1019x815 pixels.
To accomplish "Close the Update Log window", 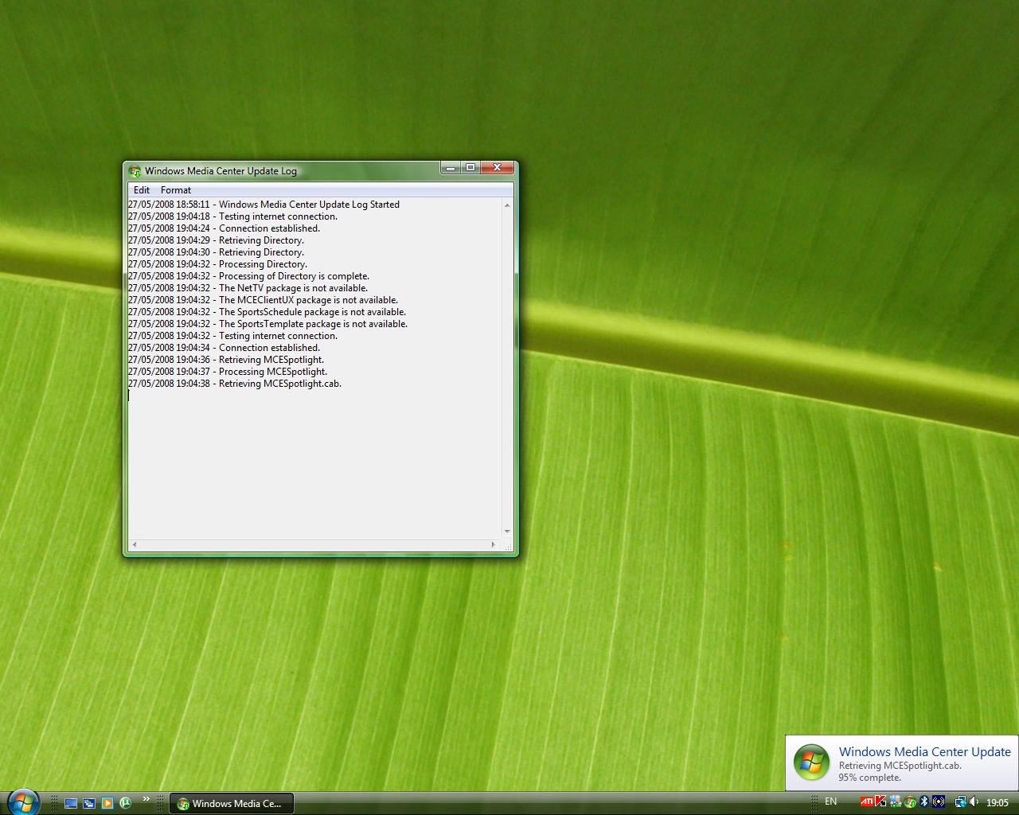I will (x=497, y=167).
